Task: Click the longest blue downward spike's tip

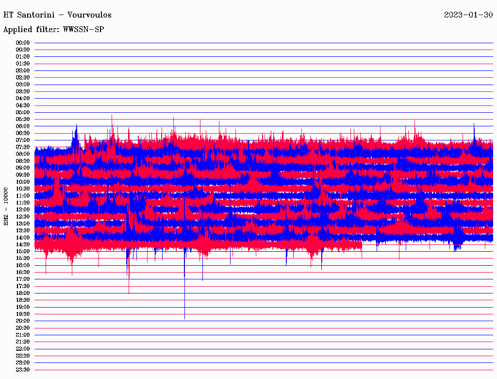Action: coord(184,318)
